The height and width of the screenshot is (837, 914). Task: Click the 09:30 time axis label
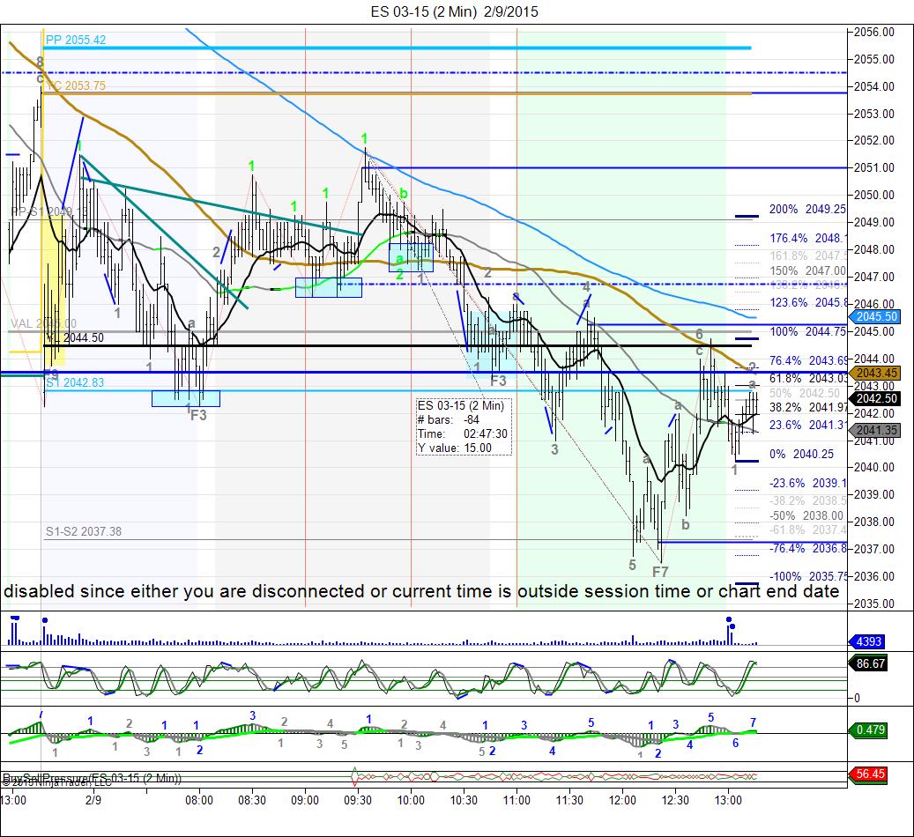pyautogui.click(x=358, y=800)
